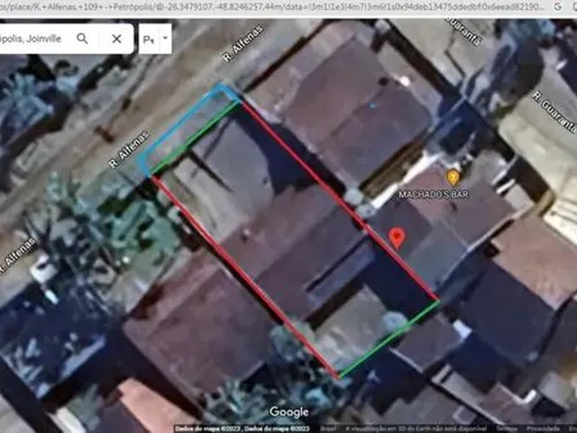577x433 pixels.
Task: Open the MACHADO'S BAR place icon
Action: [453, 178]
